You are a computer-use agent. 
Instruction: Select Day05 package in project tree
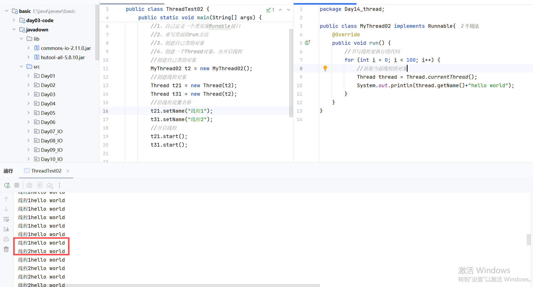pyautogui.click(x=48, y=113)
